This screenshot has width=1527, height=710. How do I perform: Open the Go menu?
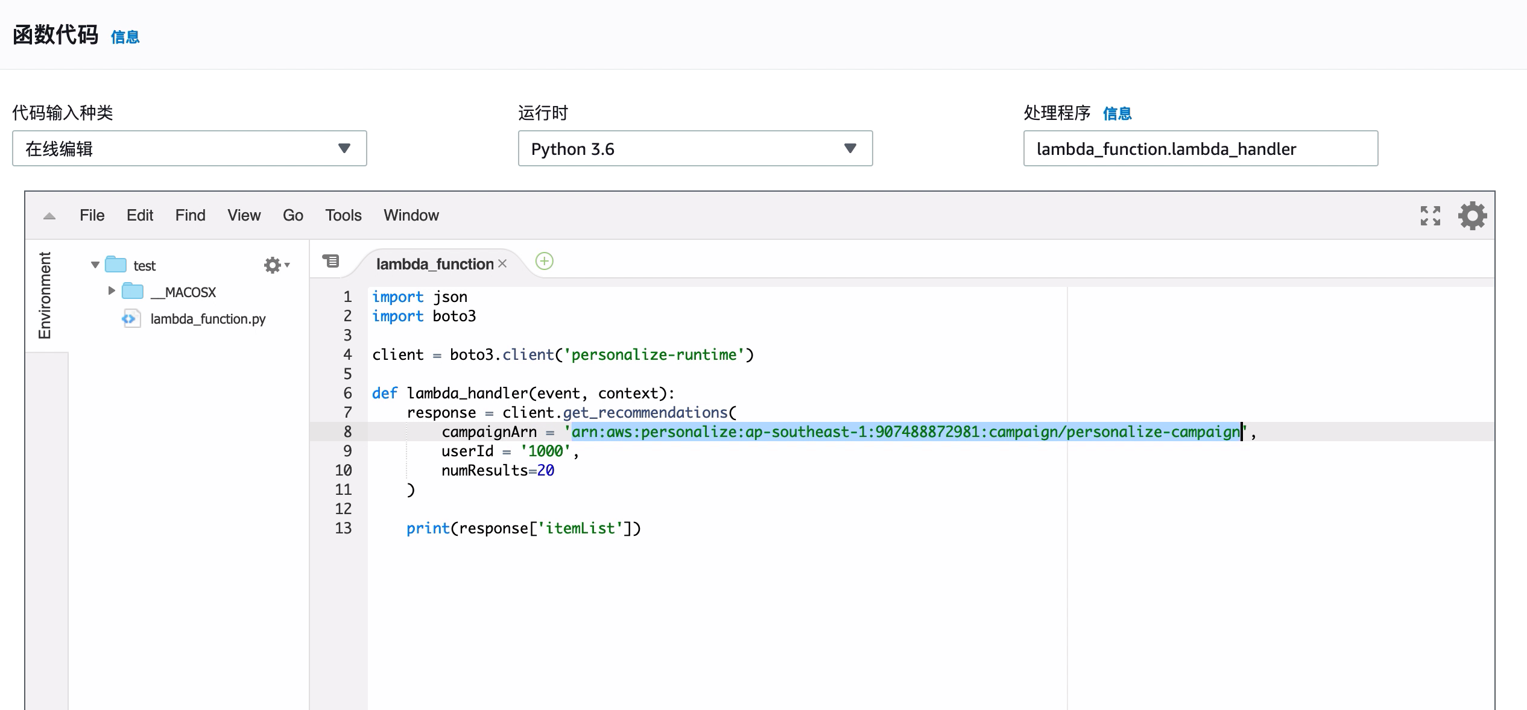[293, 215]
